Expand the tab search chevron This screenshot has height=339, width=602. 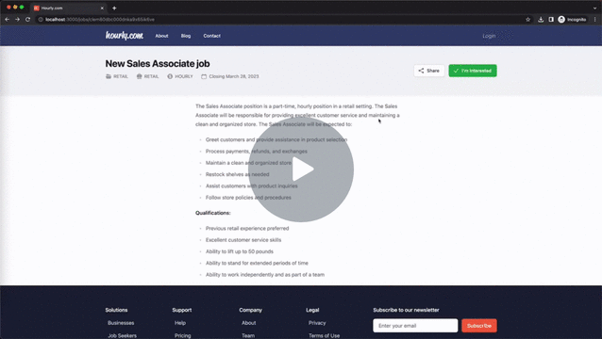[x=594, y=8]
